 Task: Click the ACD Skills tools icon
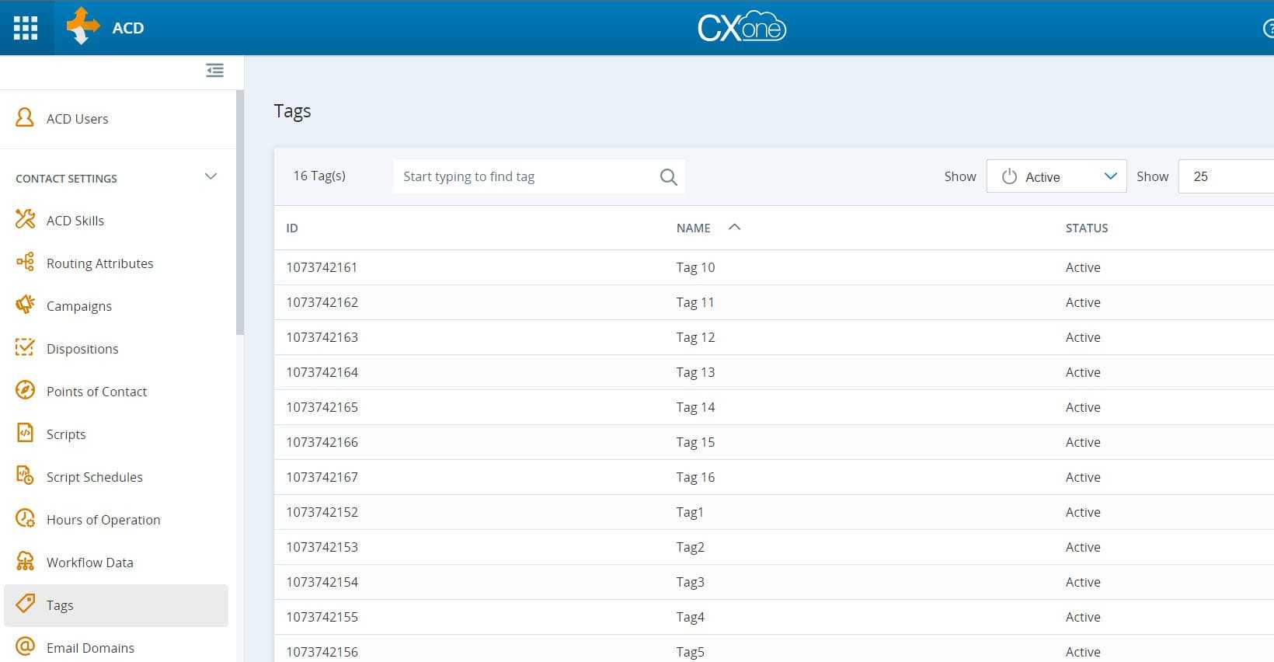25,220
